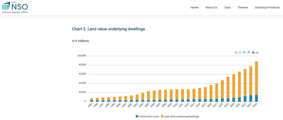Click the chart zoom out minus icon
This screenshot has height=120, width=283.
pyautogui.click(x=240, y=53)
